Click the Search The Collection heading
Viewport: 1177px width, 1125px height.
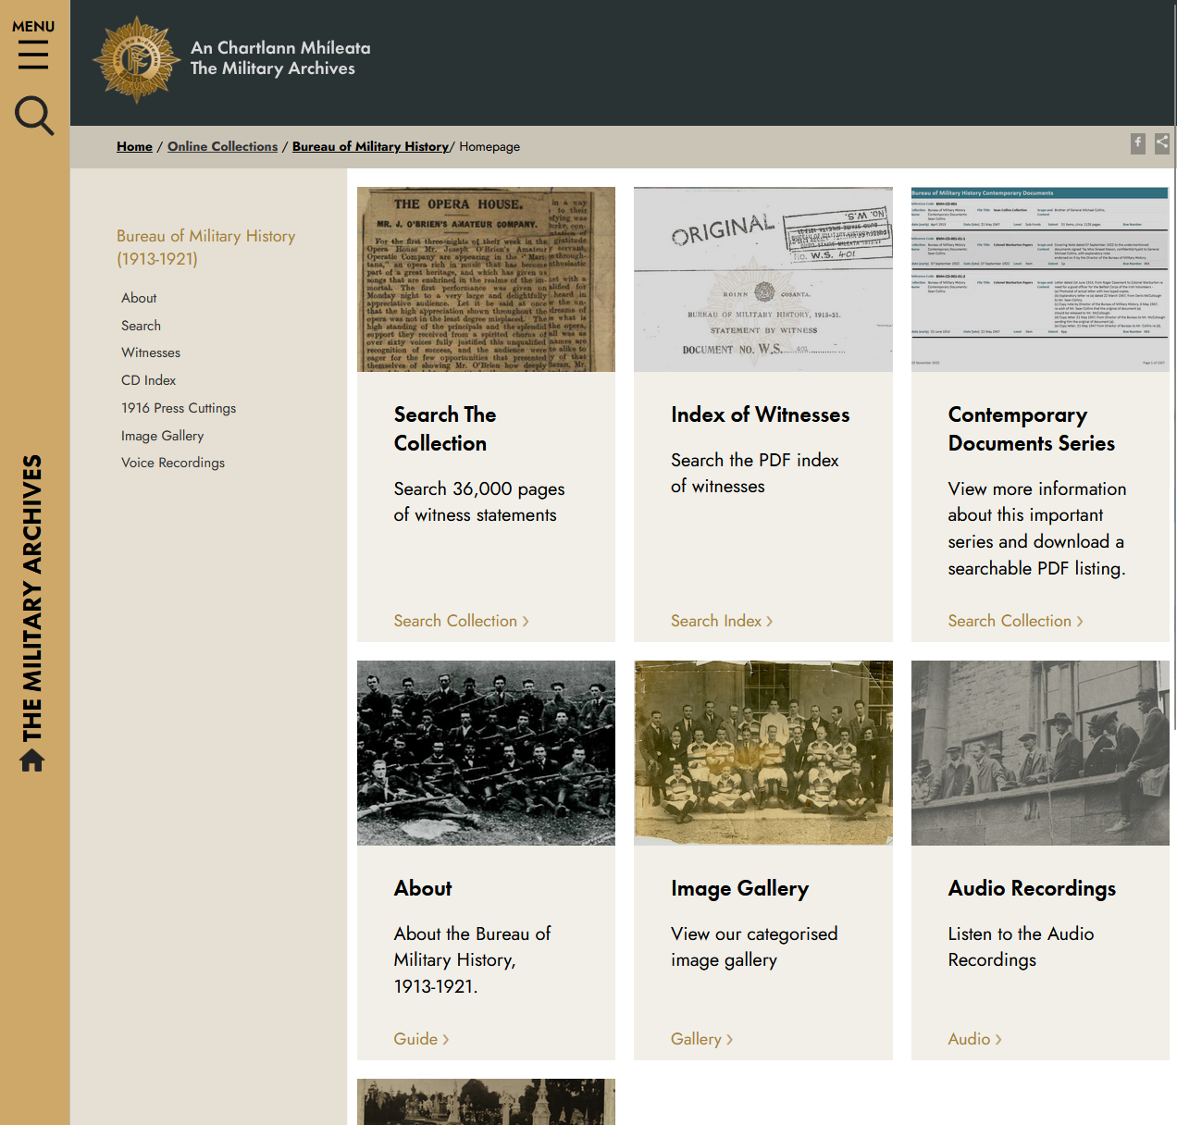[x=445, y=428]
